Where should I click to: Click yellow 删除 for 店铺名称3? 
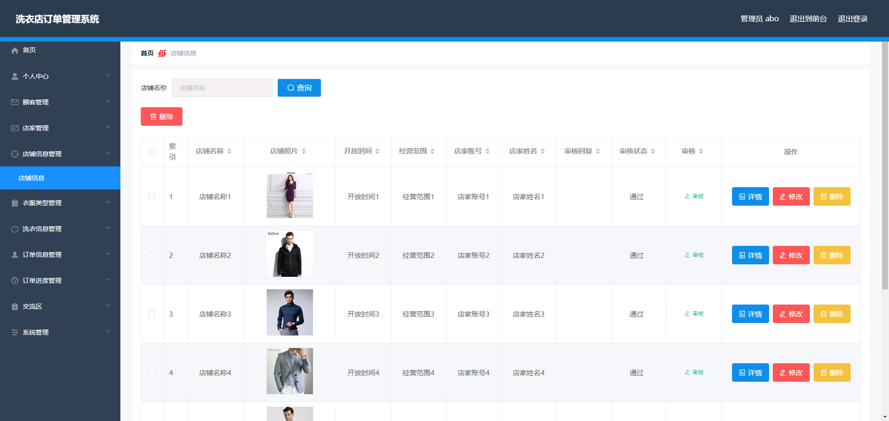point(832,314)
